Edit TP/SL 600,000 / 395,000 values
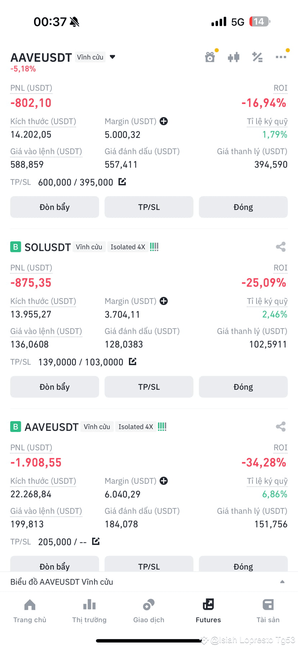 122,182
